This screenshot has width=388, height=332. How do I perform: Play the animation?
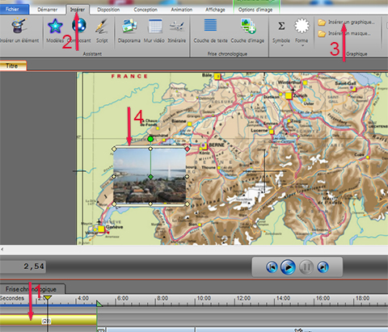pos(288,267)
